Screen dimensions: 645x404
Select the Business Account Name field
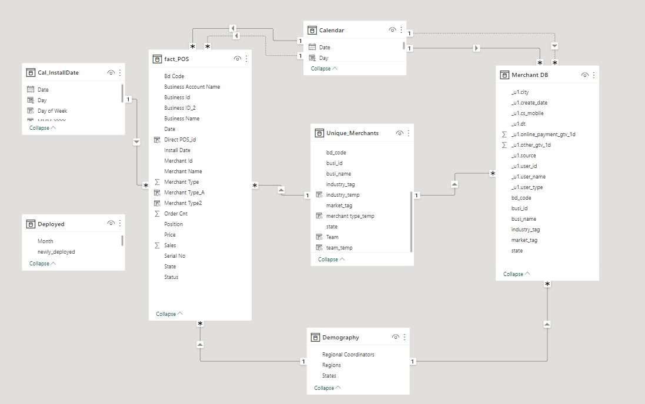tap(192, 87)
